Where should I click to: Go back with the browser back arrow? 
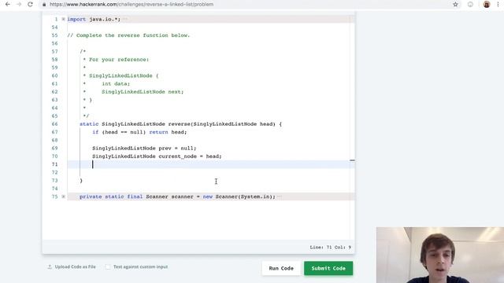8,5
